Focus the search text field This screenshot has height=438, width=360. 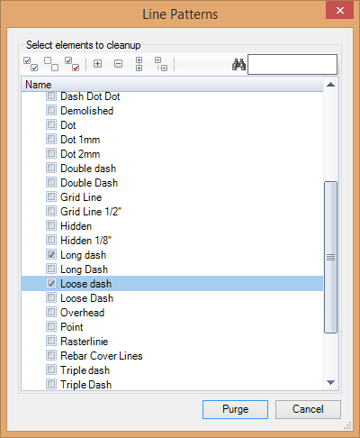click(x=292, y=64)
